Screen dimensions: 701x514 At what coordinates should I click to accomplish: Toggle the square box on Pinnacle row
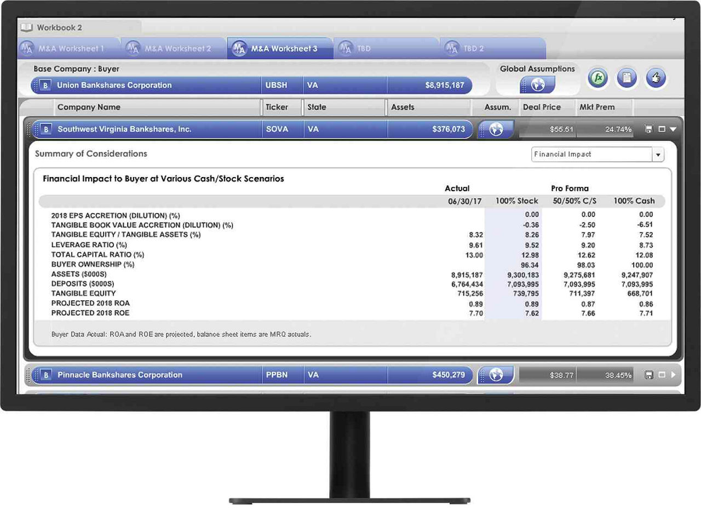pos(662,375)
